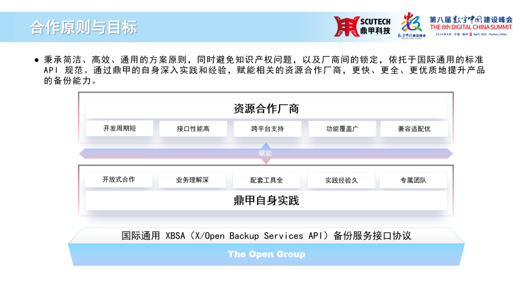525x295 pixels.
Task: Click the blue The Open Group banner
Action: 266,254
